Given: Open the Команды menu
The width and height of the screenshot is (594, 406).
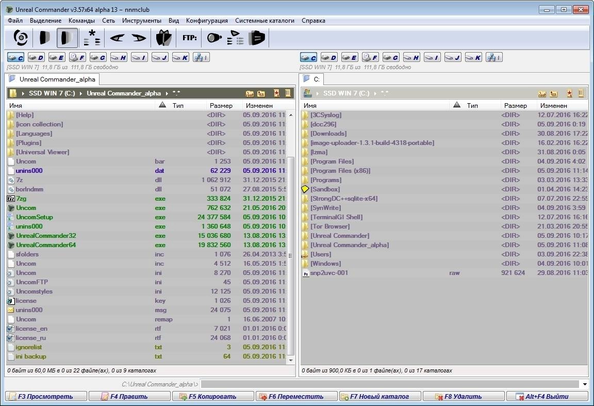Looking at the screenshot, I should (81, 21).
